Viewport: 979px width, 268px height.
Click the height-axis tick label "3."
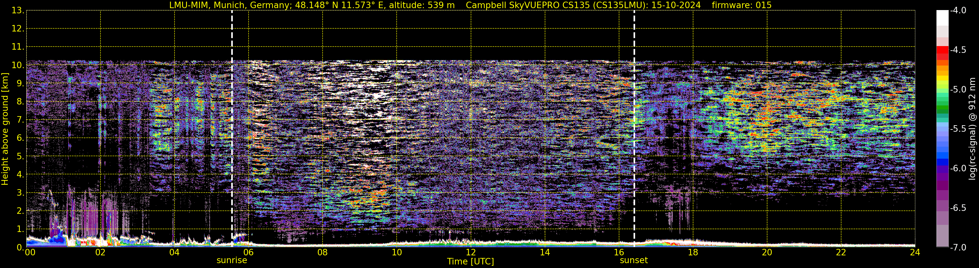point(20,193)
